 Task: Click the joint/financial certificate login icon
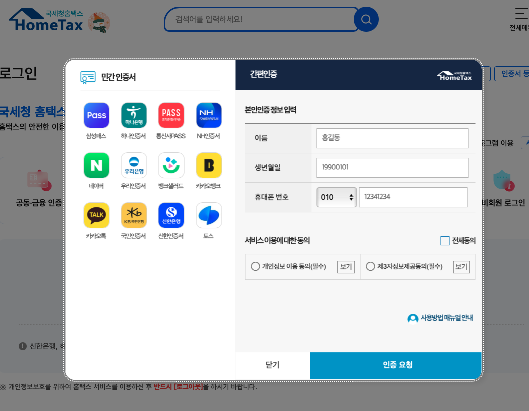coord(39,181)
